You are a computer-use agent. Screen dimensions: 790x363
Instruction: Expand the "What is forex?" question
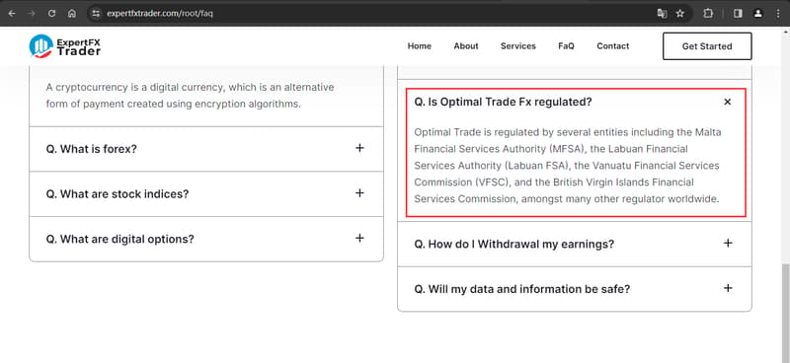(x=206, y=149)
